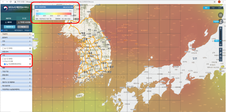Viewport: 226px width, 112px height.
Task: Bookmark the page with the star icon
Action: (x=215, y=2)
